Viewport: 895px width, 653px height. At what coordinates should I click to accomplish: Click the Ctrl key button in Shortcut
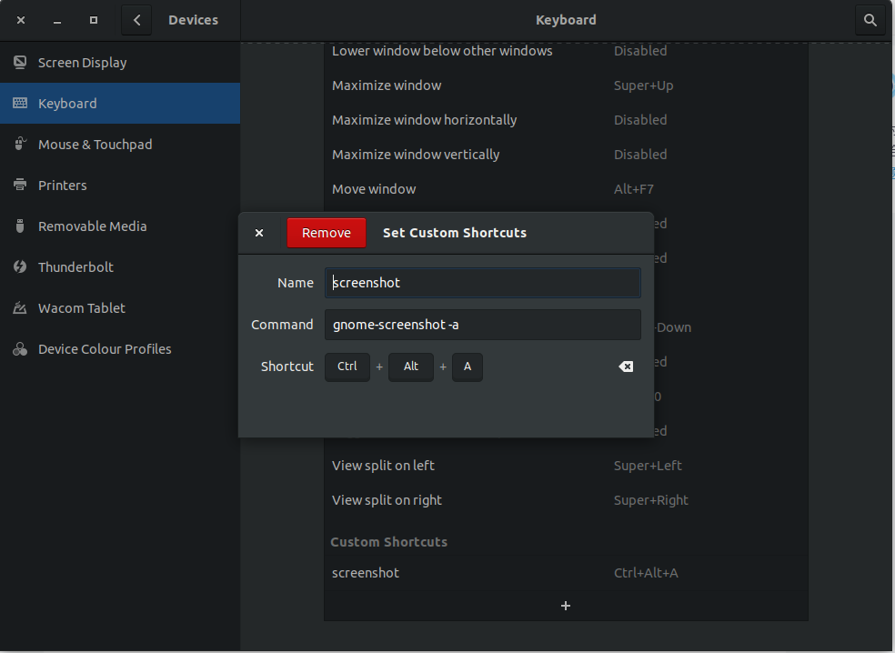pos(347,367)
